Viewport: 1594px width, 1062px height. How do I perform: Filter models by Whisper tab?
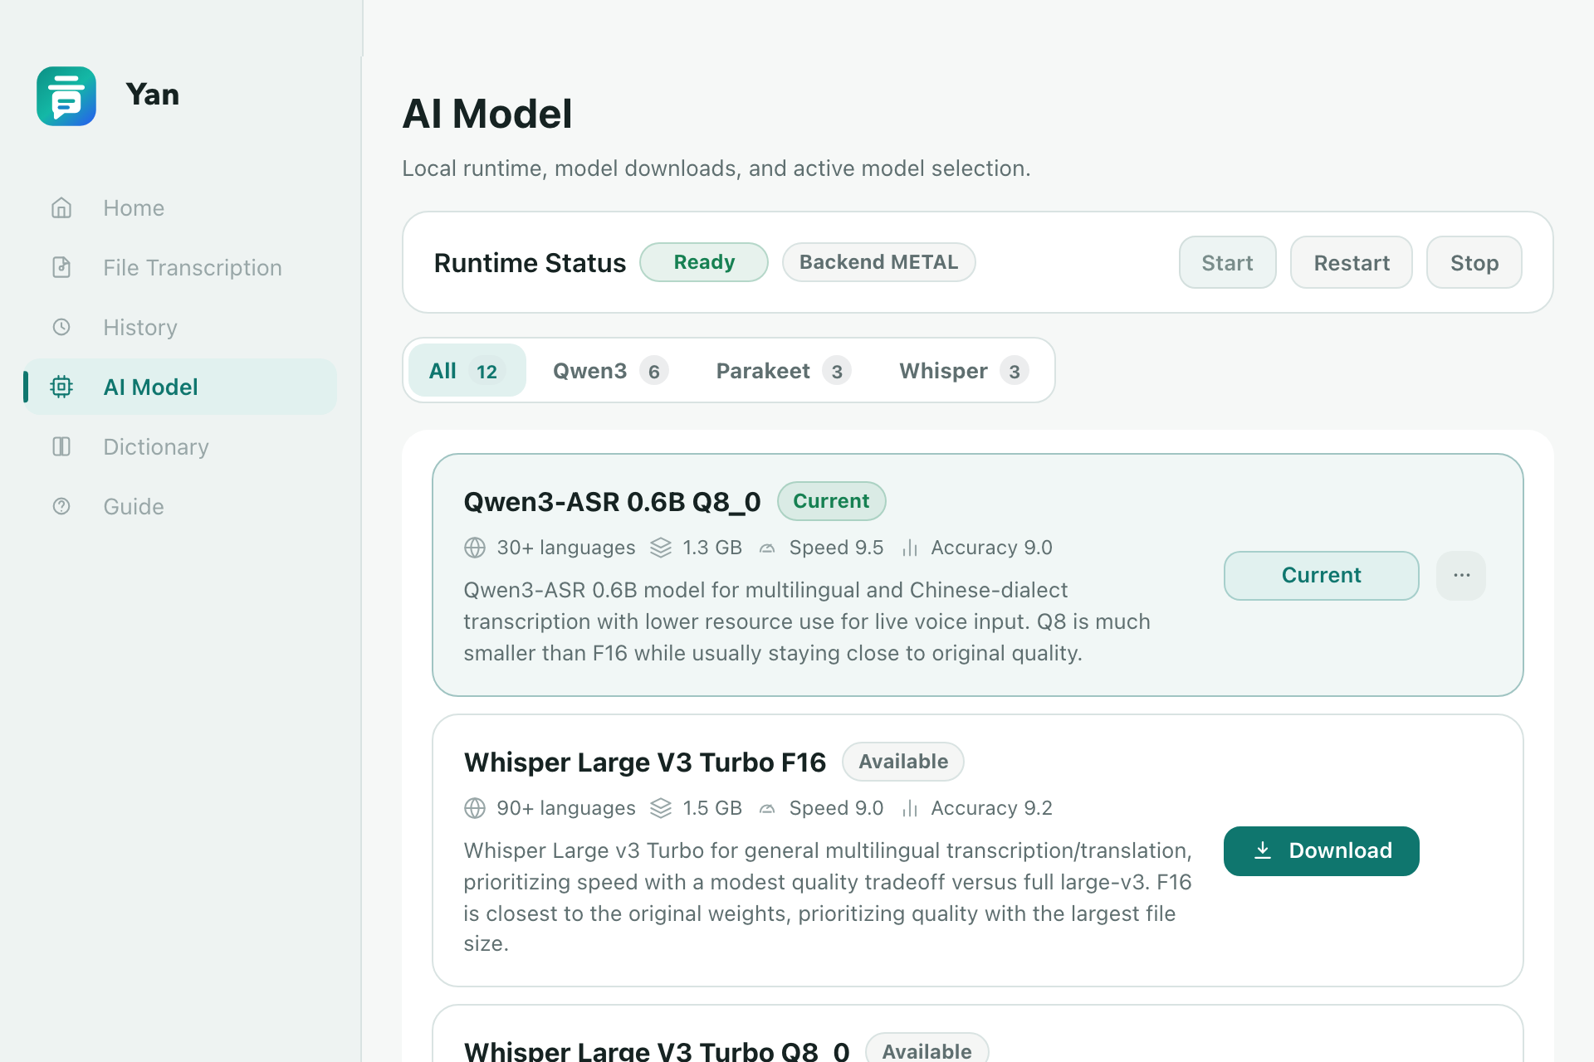click(x=963, y=370)
